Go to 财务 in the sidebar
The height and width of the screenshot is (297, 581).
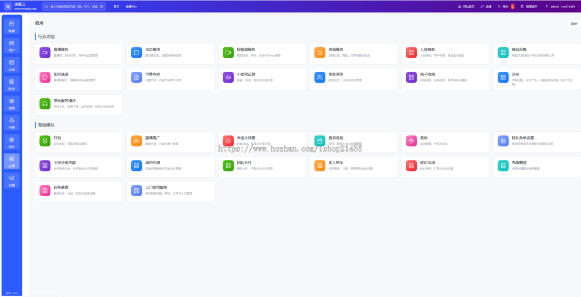12,85
